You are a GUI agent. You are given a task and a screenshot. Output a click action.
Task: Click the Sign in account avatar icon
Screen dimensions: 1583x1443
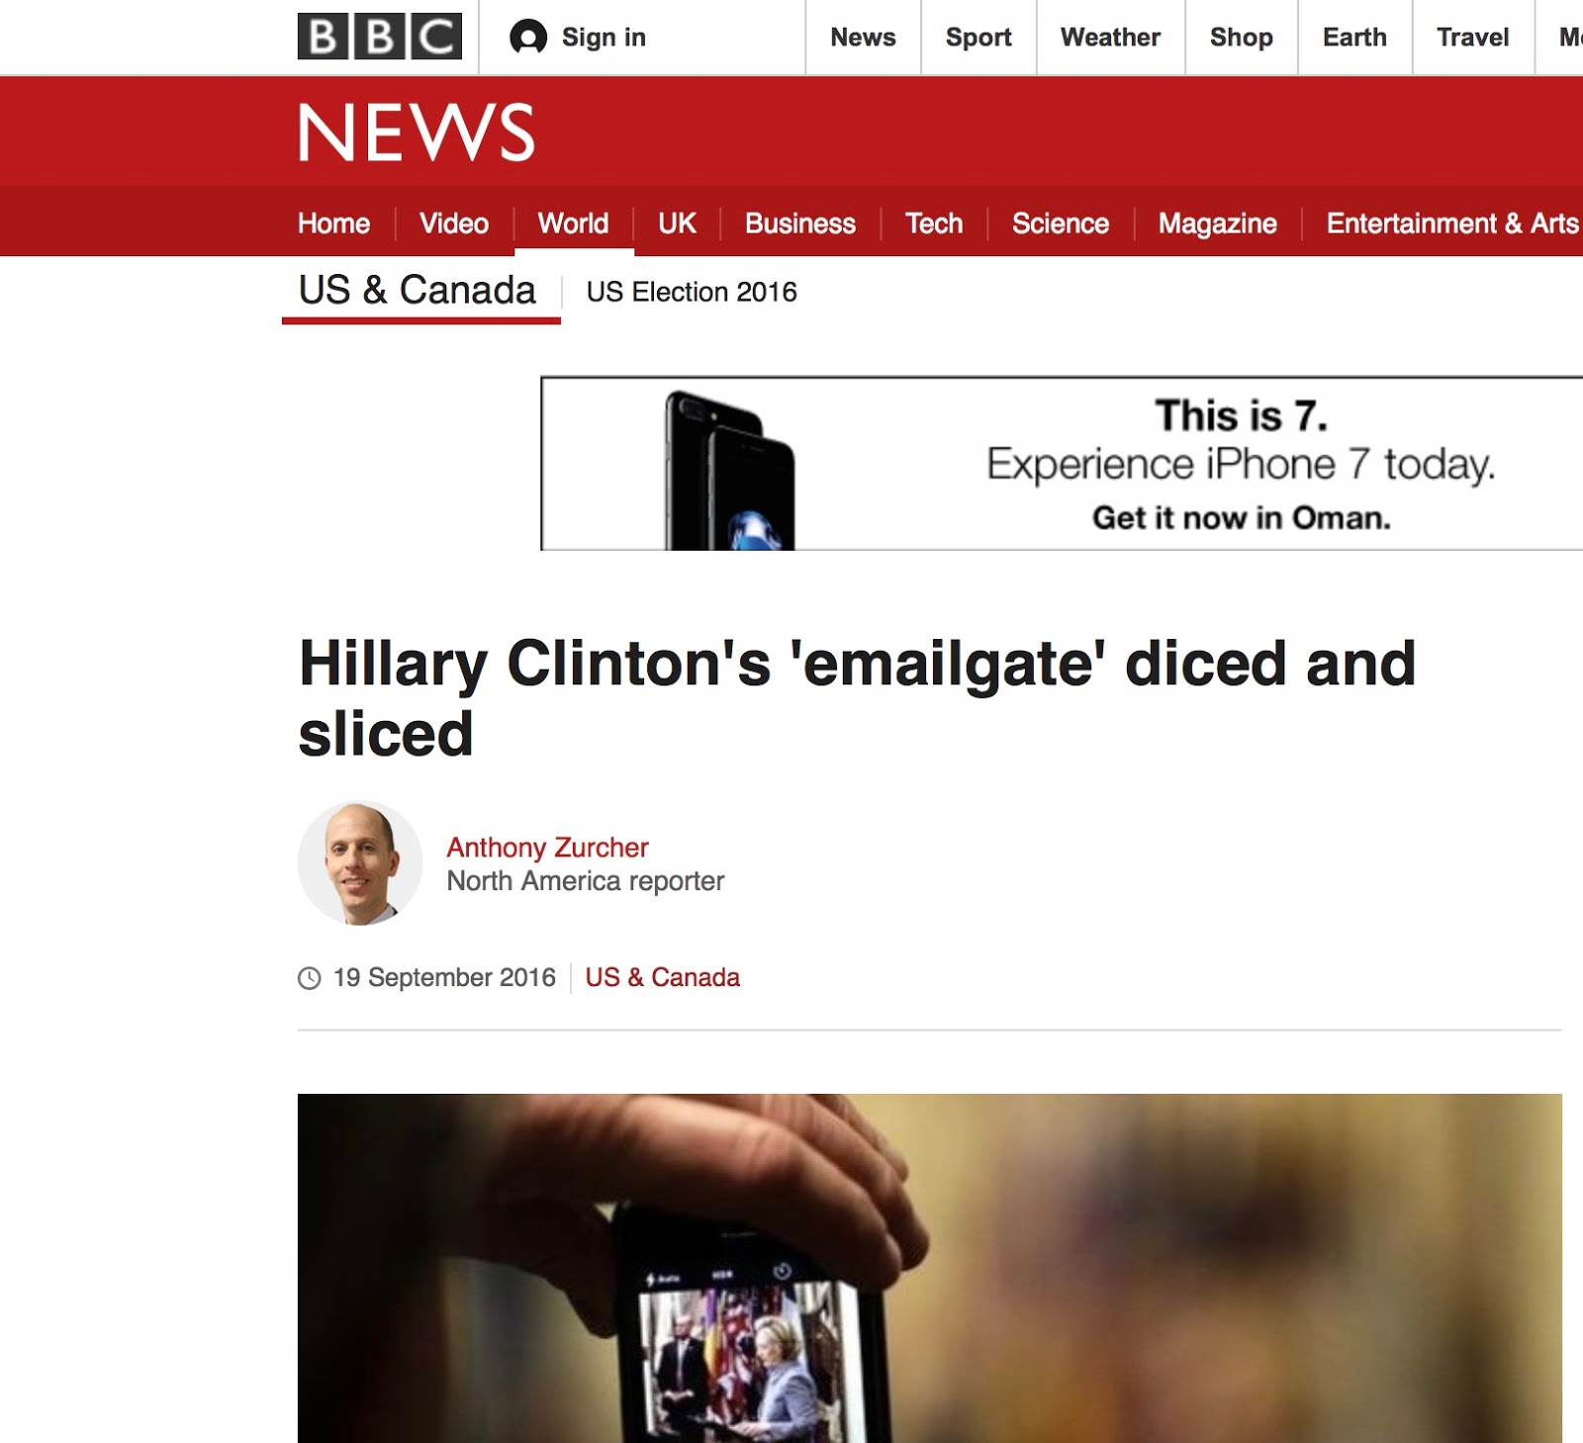(528, 38)
